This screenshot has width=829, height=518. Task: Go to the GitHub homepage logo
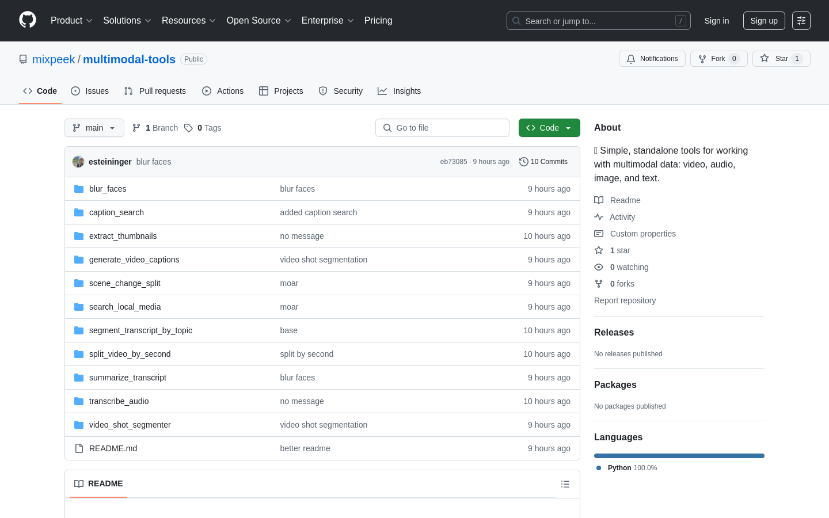(28, 20)
